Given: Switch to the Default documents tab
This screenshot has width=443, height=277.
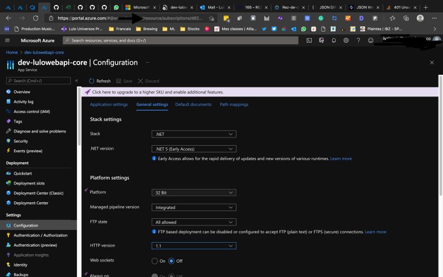Looking at the screenshot, I should click(x=193, y=104).
